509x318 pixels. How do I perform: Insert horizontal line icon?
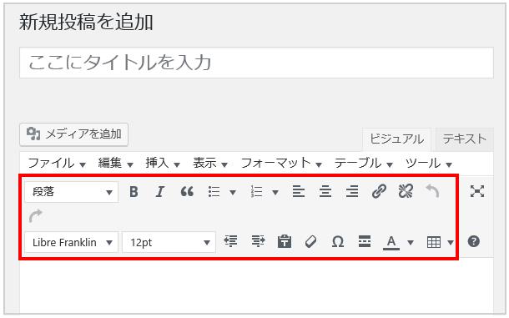[x=365, y=242]
